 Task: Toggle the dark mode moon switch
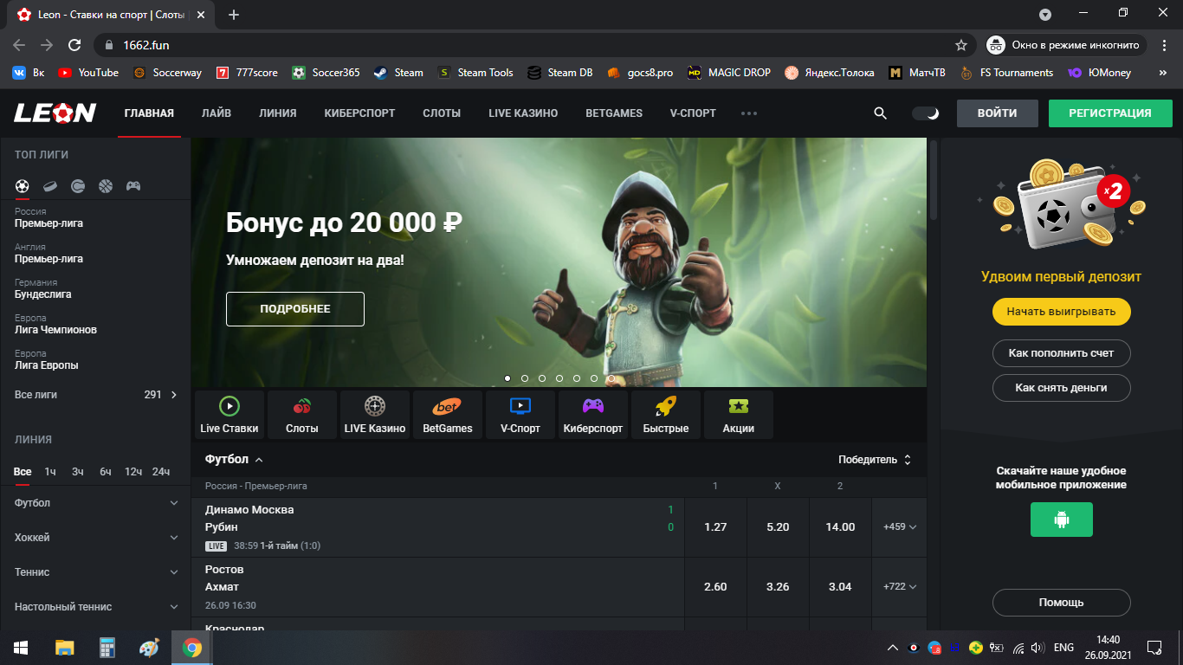tap(926, 113)
